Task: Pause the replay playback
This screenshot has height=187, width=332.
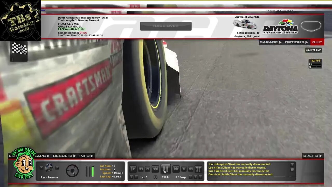Action: 165,169
